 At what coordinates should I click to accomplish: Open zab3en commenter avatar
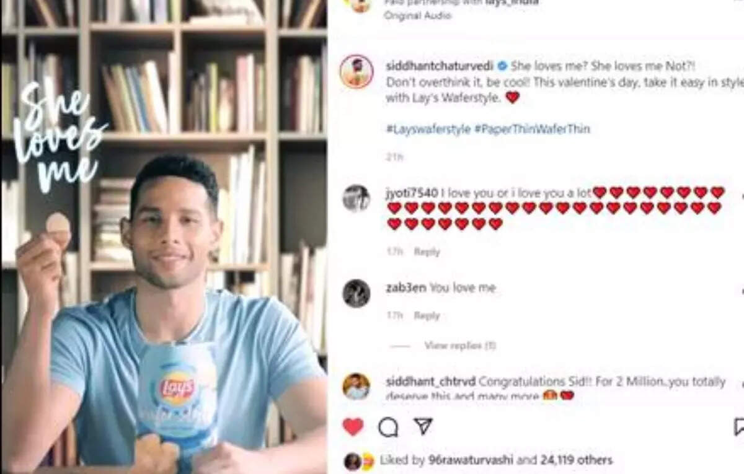tap(356, 293)
